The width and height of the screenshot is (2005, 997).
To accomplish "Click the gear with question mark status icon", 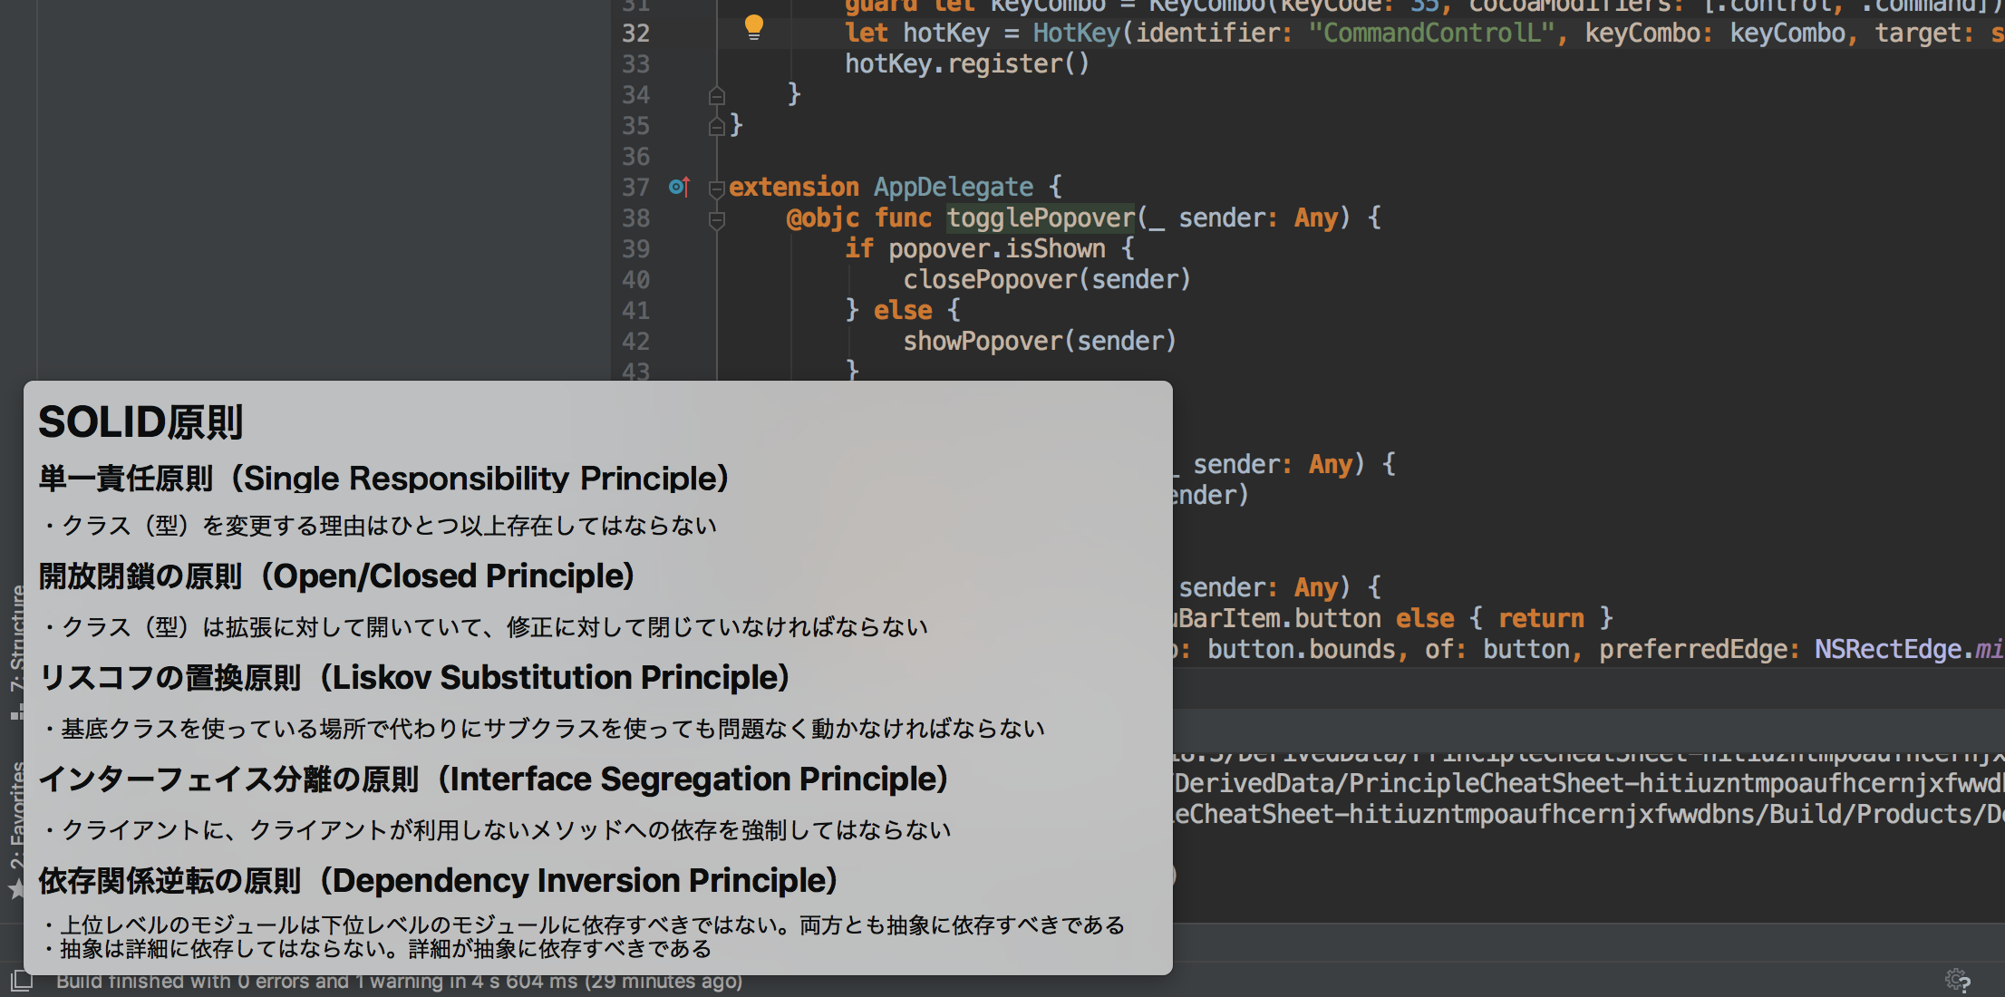I will tap(1957, 981).
